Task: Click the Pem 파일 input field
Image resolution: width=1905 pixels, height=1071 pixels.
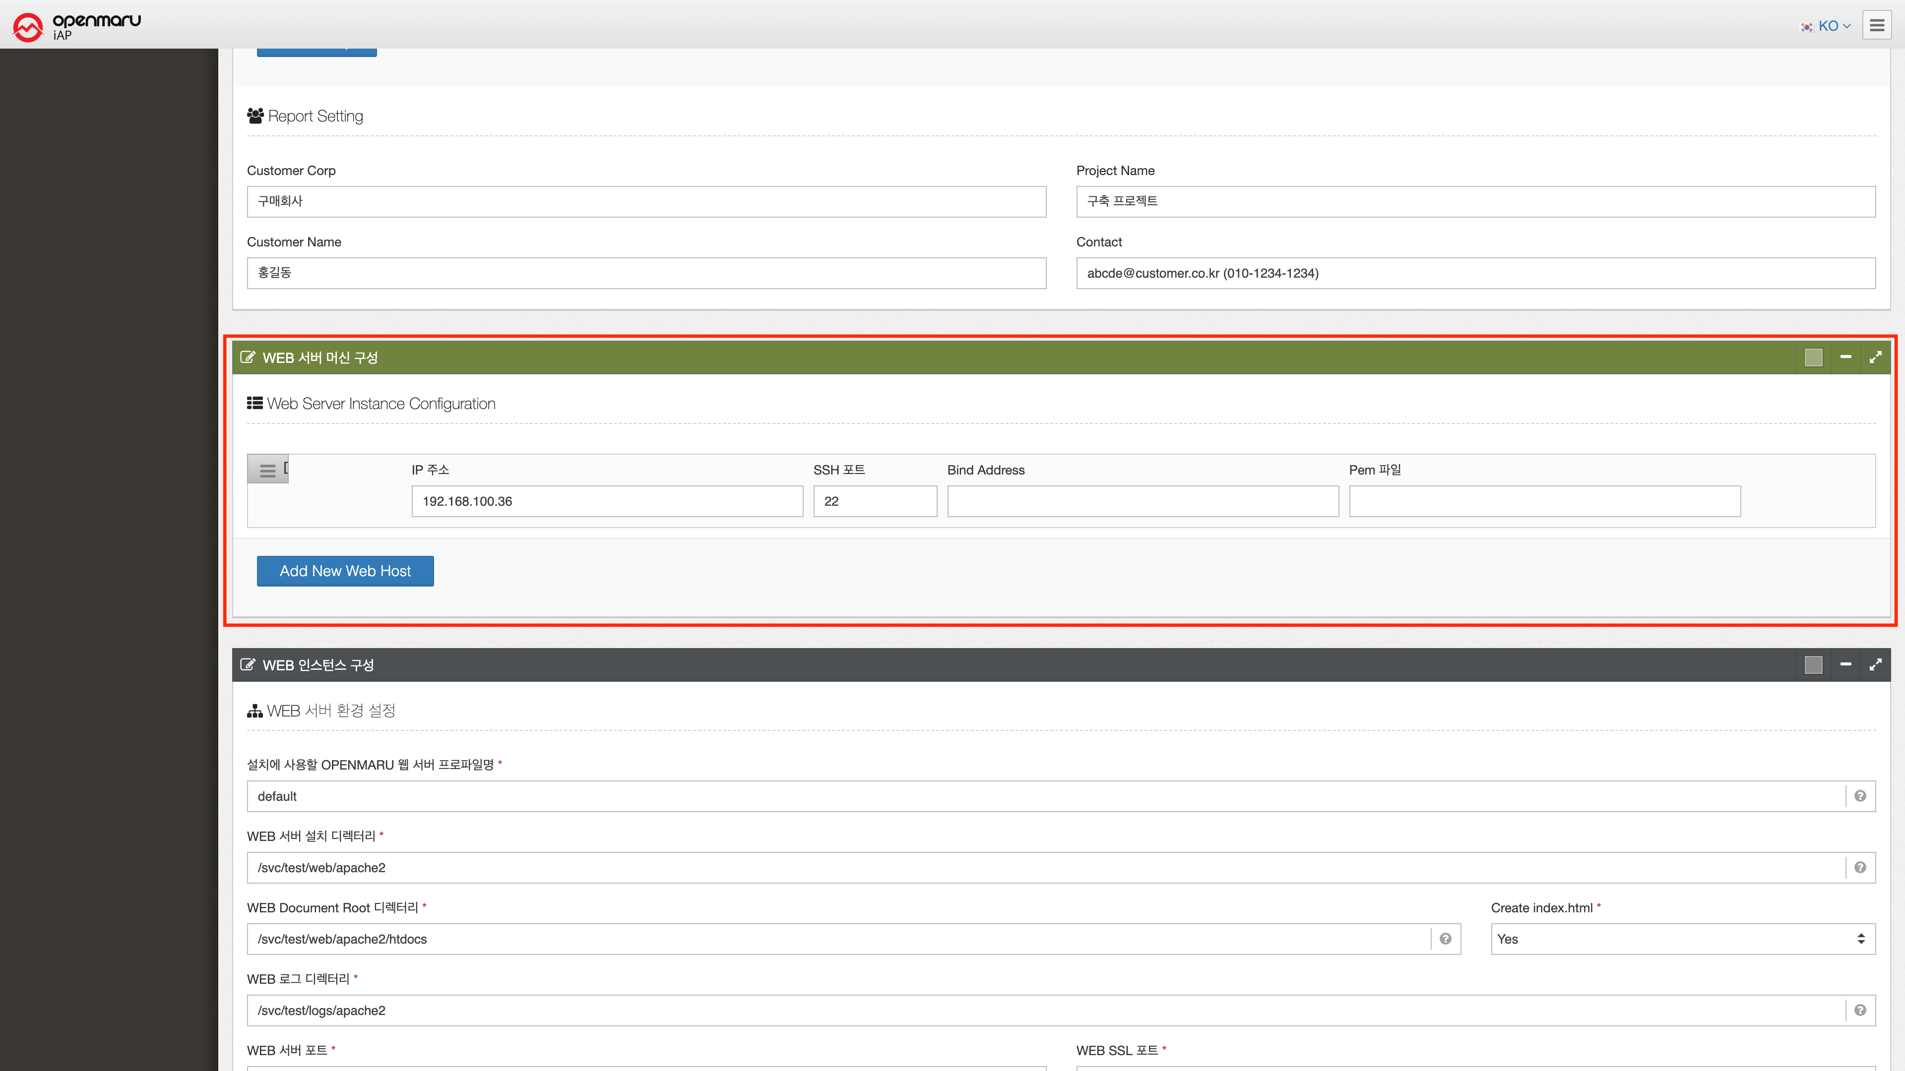Action: (x=1544, y=501)
